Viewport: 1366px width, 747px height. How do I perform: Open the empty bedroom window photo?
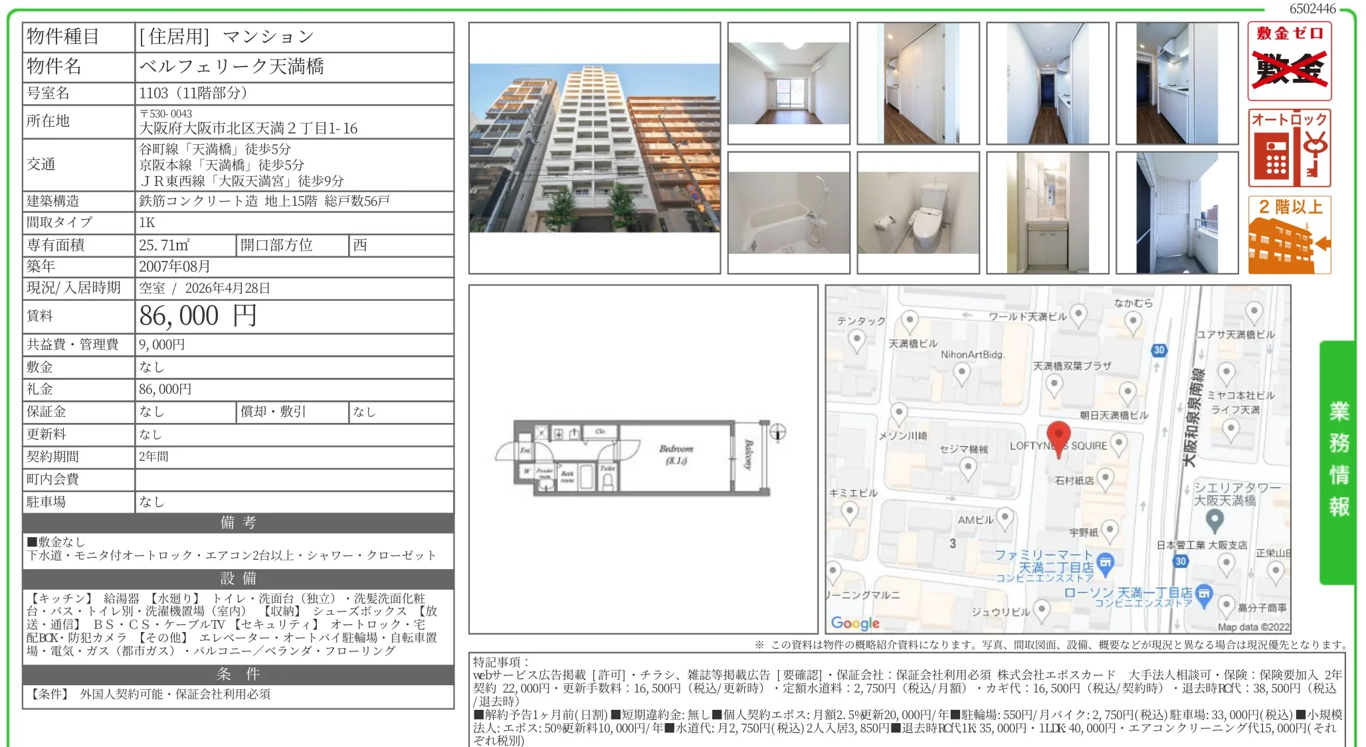pos(789,83)
